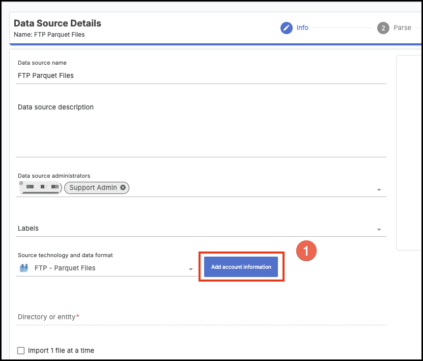Open the Source technology and data format arrow
This screenshot has height=361, width=423.
point(191,269)
